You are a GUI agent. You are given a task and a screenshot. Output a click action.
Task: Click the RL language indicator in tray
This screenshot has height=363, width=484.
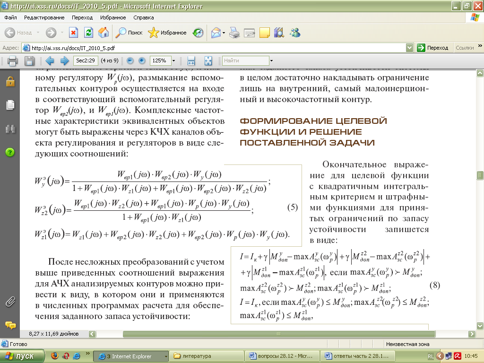tap(431, 356)
